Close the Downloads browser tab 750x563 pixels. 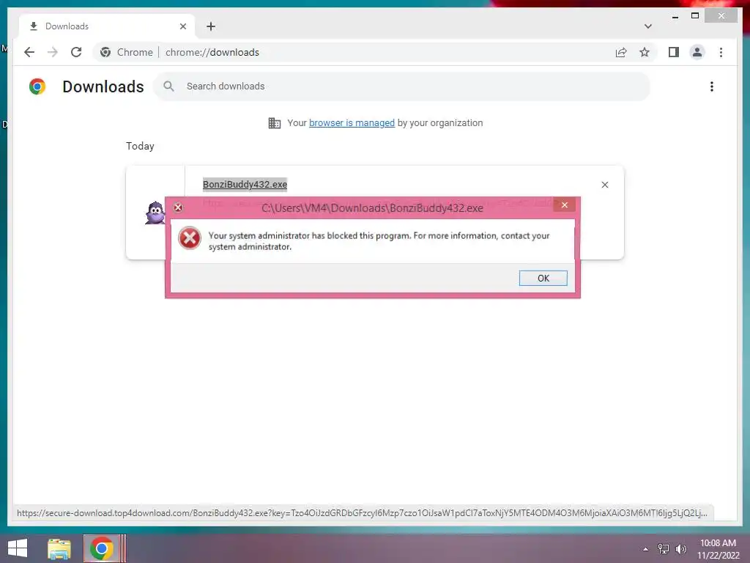point(182,26)
